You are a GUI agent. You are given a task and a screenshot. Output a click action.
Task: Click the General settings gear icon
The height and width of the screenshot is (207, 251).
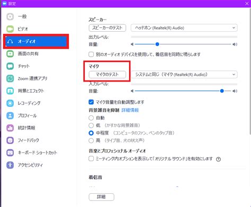point(10,16)
